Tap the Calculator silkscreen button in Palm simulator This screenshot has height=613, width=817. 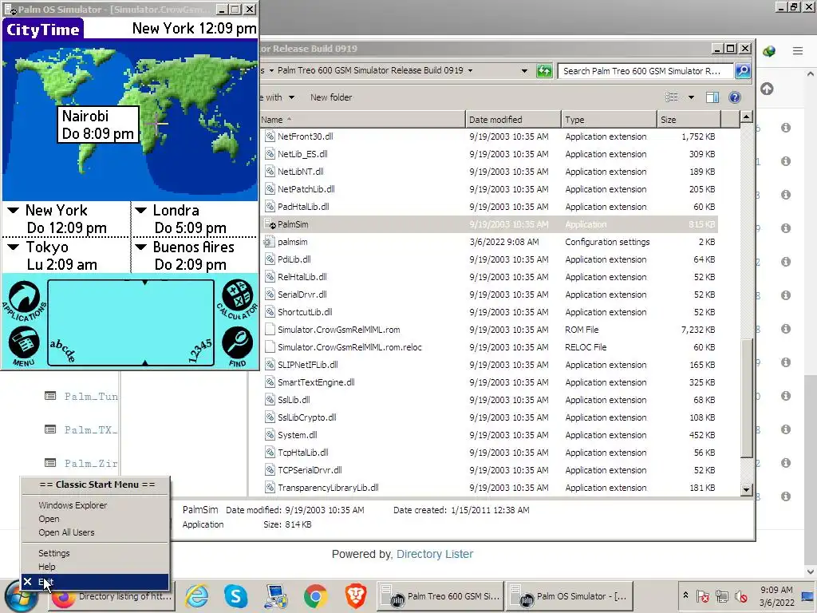click(x=237, y=299)
